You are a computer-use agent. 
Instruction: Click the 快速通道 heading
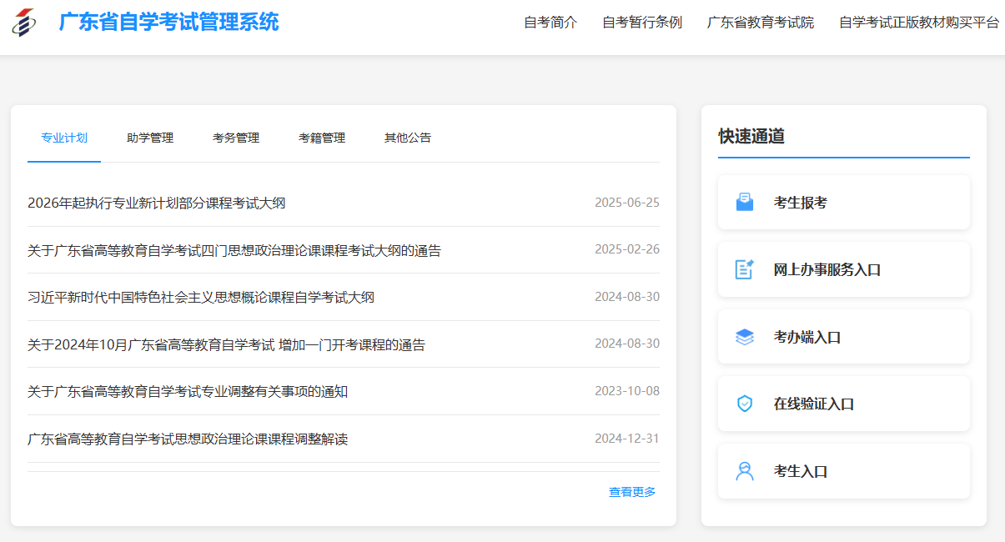click(751, 137)
